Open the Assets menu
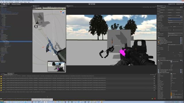 tap(6, 2)
